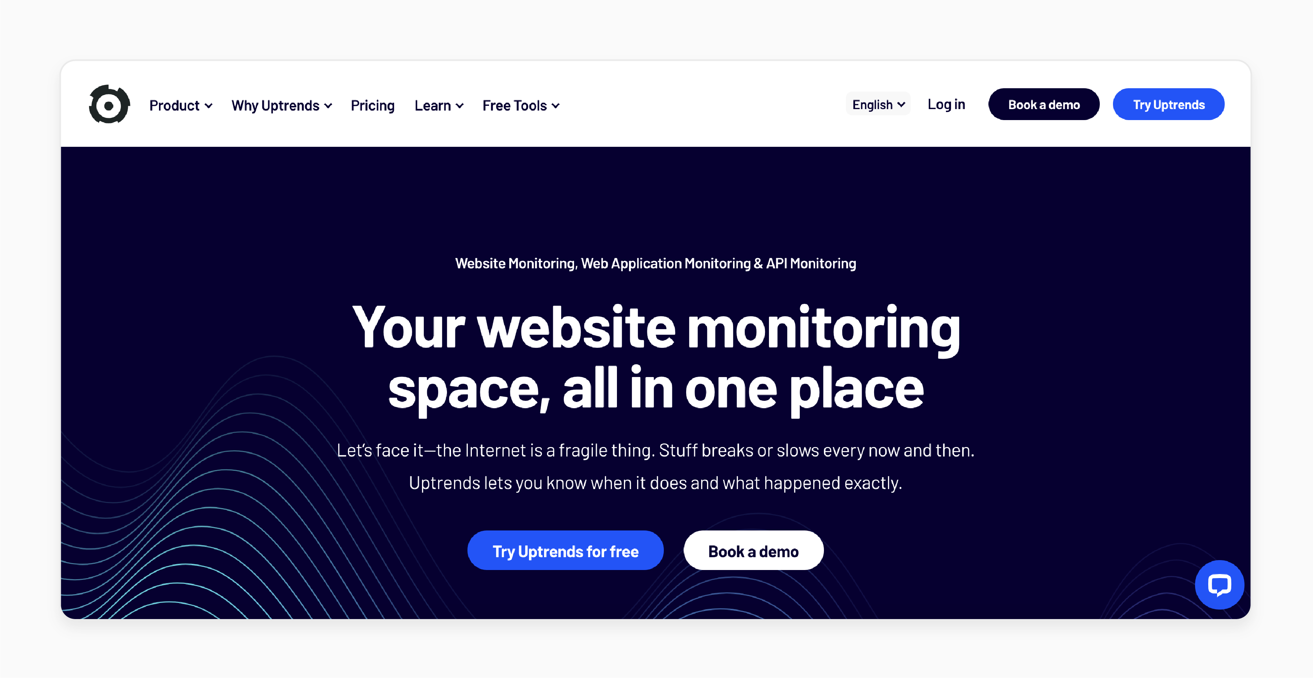The image size is (1313, 678).
Task: Expand the Learn navigation menu
Action: 439,105
